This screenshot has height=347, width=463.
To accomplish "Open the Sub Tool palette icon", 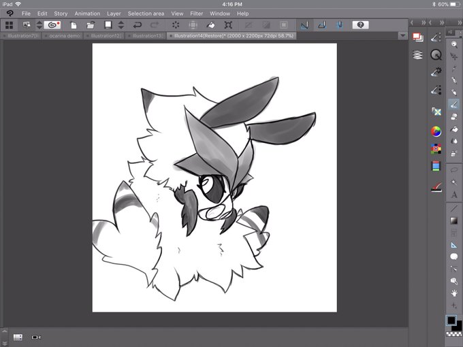I will tap(436, 37).
